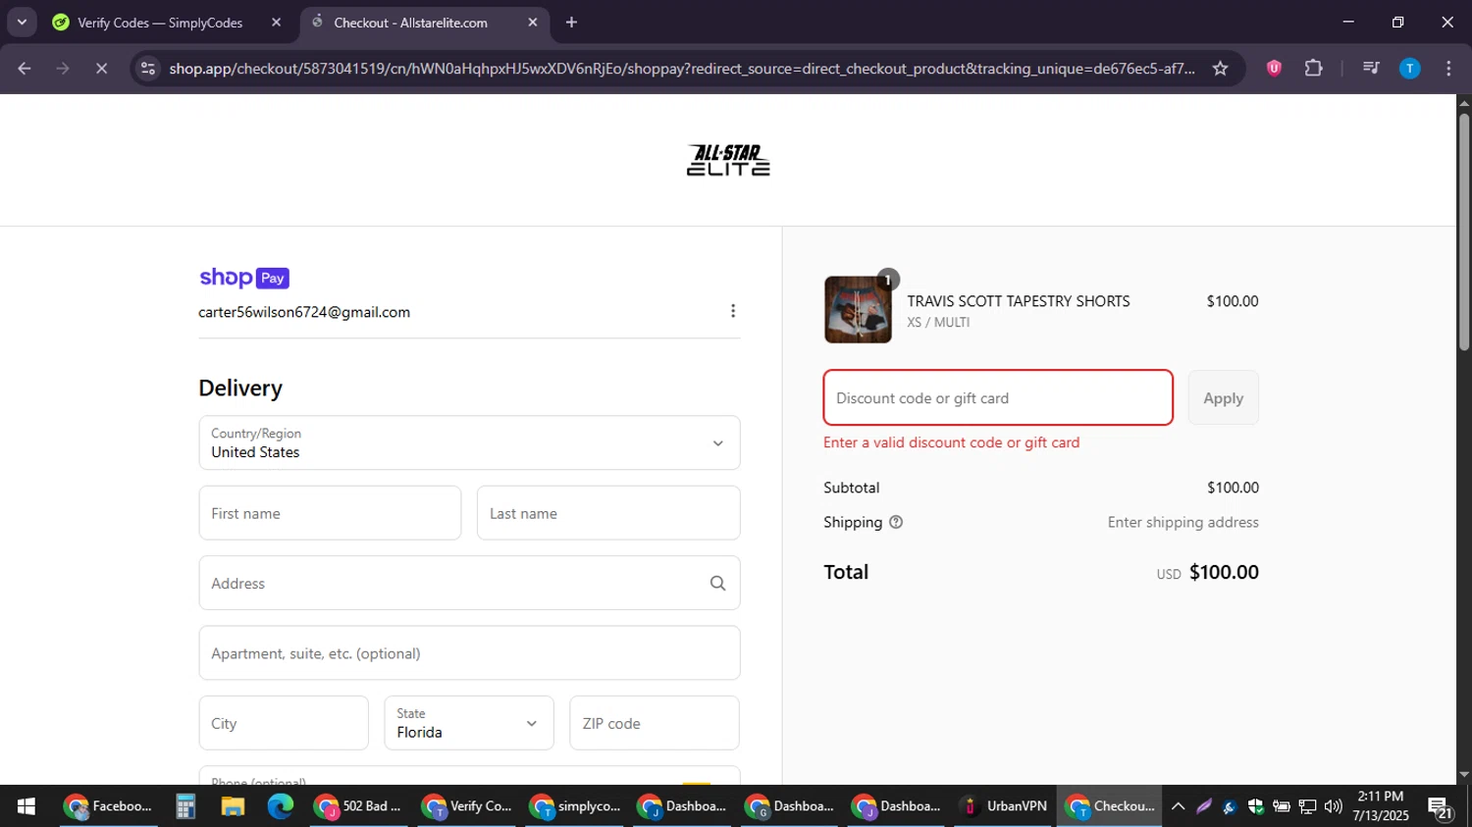The height and width of the screenshot is (827, 1472).
Task: Open Facebook Chrome window in taskbar
Action: coord(108,806)
